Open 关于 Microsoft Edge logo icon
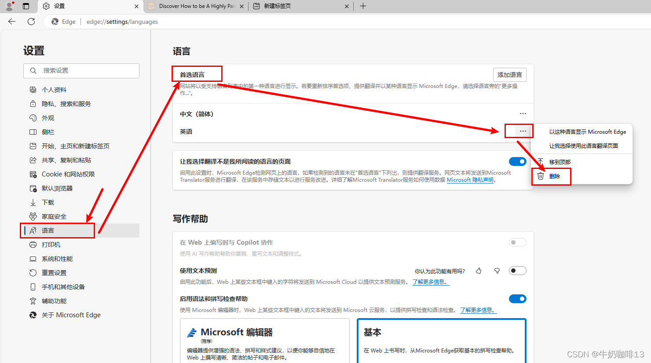The image size is (651, 363). coord(33,315)
